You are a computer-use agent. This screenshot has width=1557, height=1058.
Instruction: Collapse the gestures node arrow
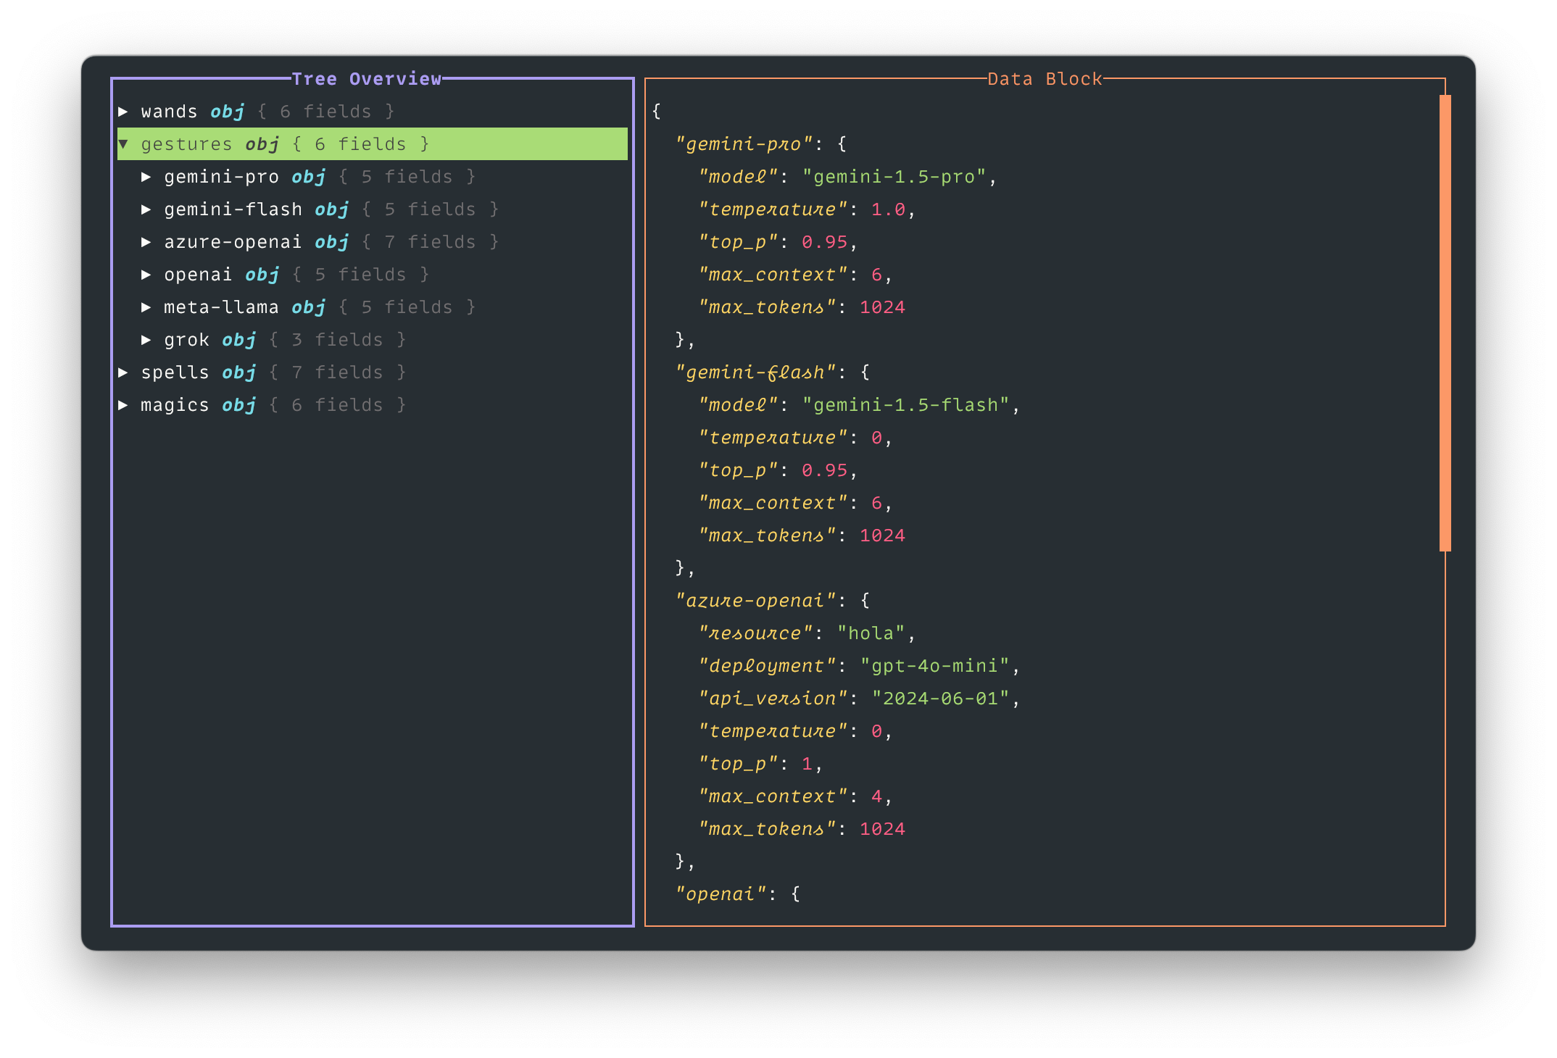(x=123, y=144)
